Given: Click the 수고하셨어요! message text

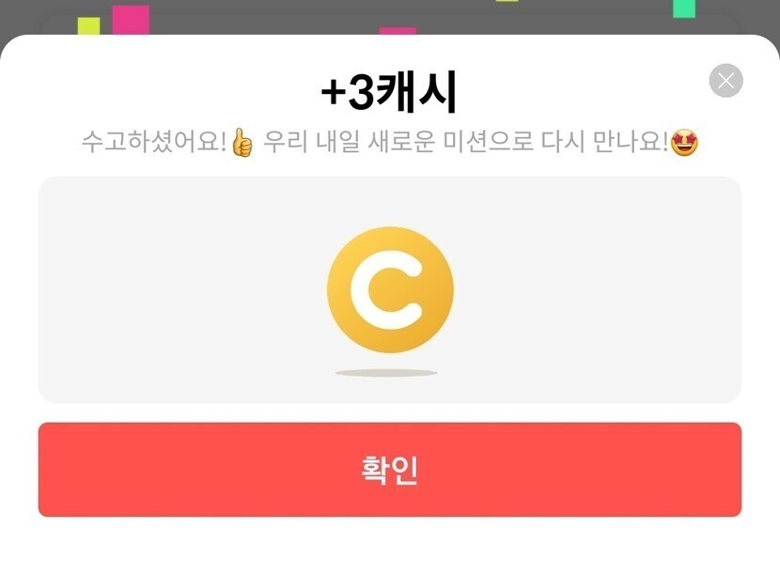Looking at the screenshot, I should 154,142.
